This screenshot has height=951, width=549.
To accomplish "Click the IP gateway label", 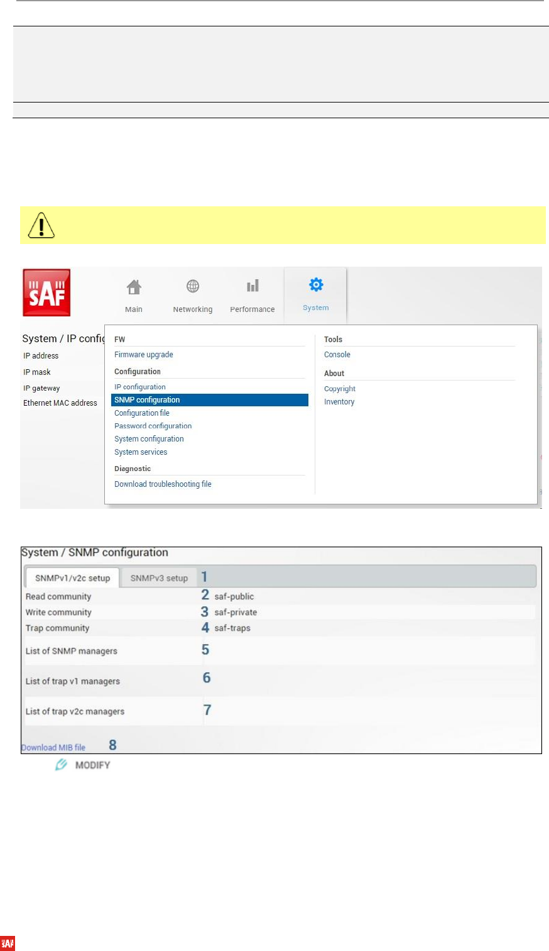I will pyautogui.click(x=41, y=389).
